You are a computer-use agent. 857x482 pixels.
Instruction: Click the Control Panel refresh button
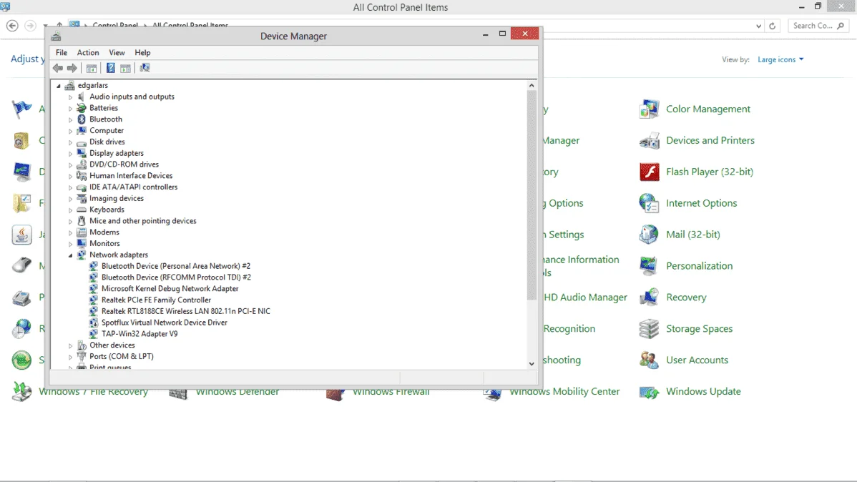[x=773, y=26]
